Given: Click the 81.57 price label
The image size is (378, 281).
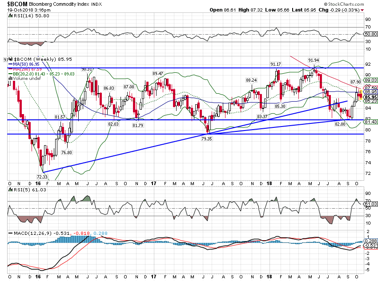Looking at the screenshot, I should click(x=60, y=117).
